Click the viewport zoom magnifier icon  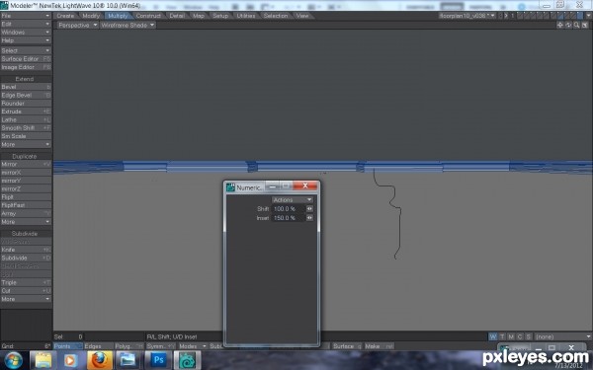pos(577,25)
